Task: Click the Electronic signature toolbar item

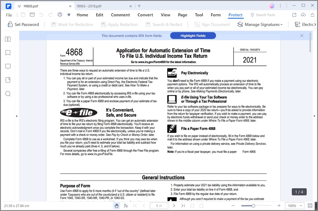Action: [303, 25]
